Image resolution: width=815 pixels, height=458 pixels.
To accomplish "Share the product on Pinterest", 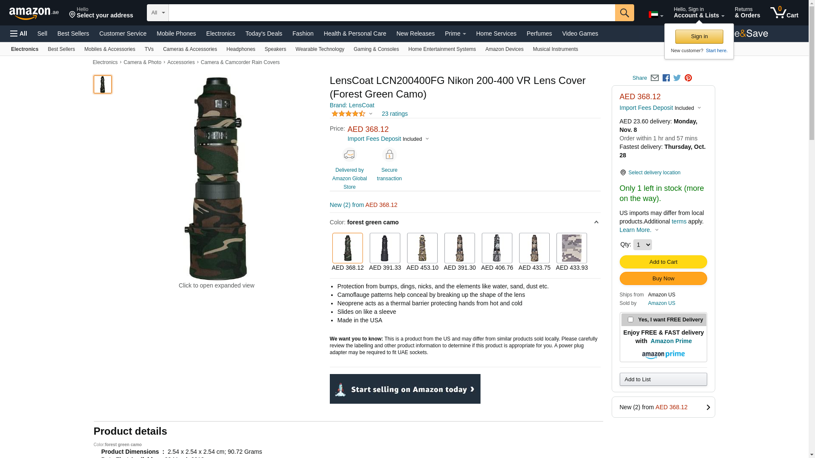I will pos(688,78).
